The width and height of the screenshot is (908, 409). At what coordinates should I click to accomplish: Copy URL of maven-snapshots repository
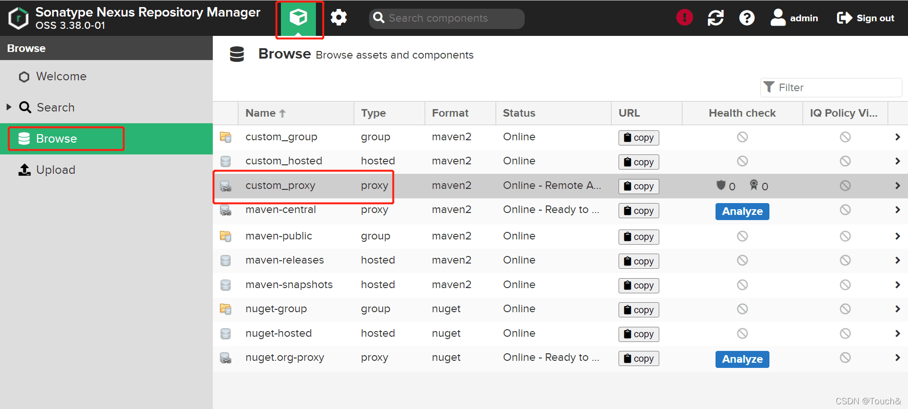click(638, 285)
